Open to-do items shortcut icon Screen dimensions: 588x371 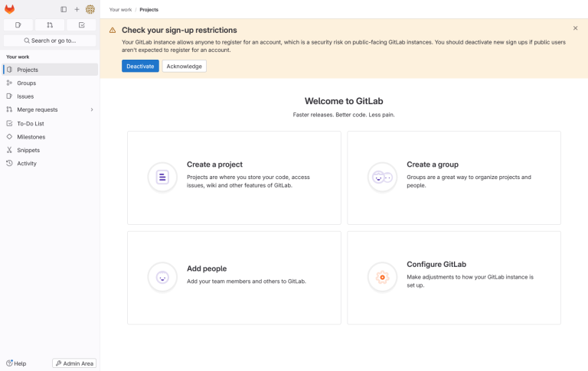point(81,25)
